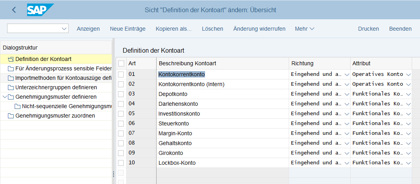Screen dimensions: 420x184
Task: Tick the select-all checkbox in the table header
Action: click(121, 64)
